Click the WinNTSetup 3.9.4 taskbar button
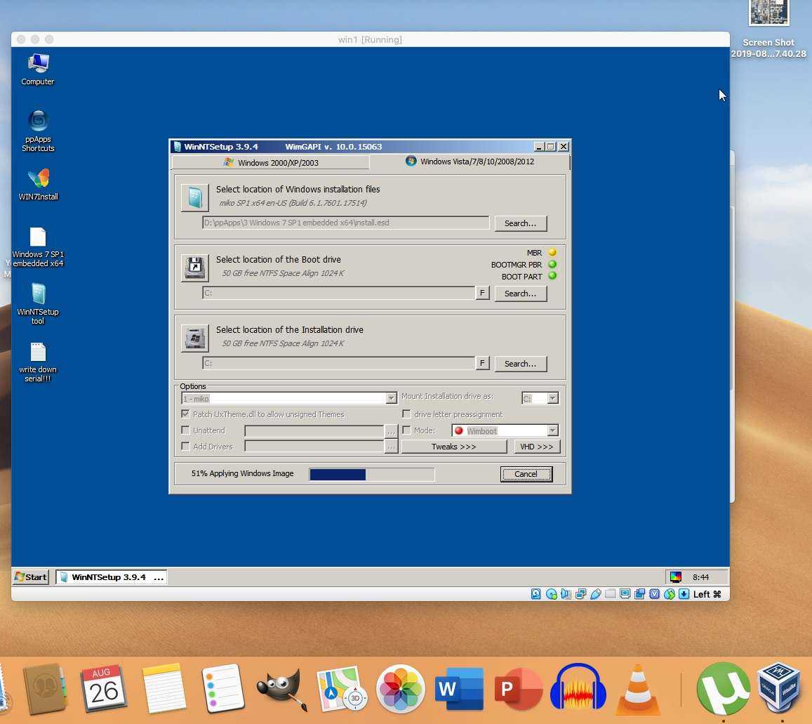 pyautogui.click(x=112, y=577)
